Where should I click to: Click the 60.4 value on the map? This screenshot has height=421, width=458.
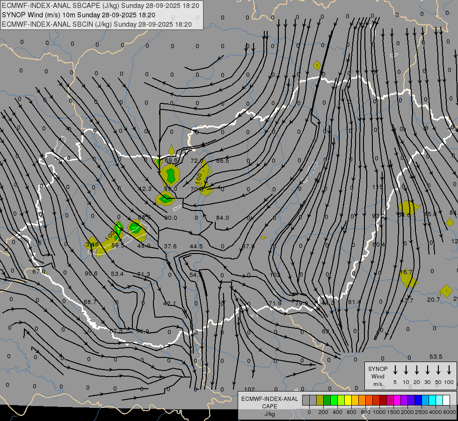(x=379, y=244)
